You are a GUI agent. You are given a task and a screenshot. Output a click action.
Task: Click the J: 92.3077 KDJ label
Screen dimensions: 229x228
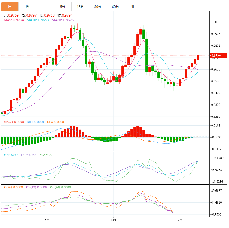(x=46, y=155)
